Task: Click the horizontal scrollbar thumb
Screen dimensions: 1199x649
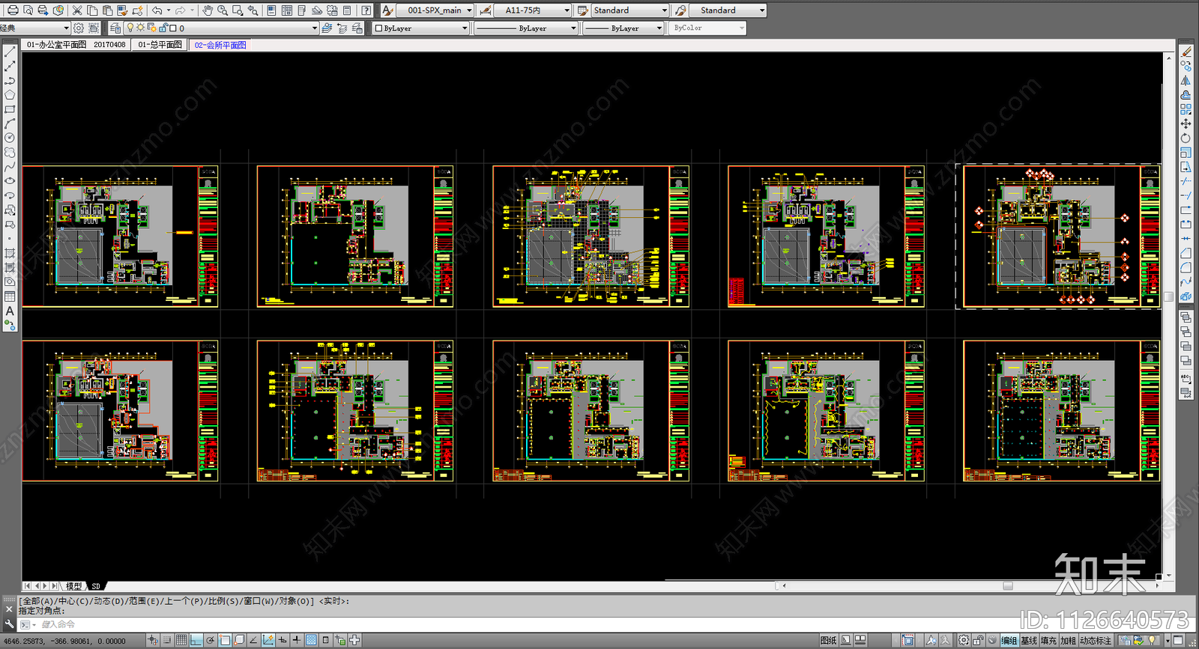Action: point(1008,586)
